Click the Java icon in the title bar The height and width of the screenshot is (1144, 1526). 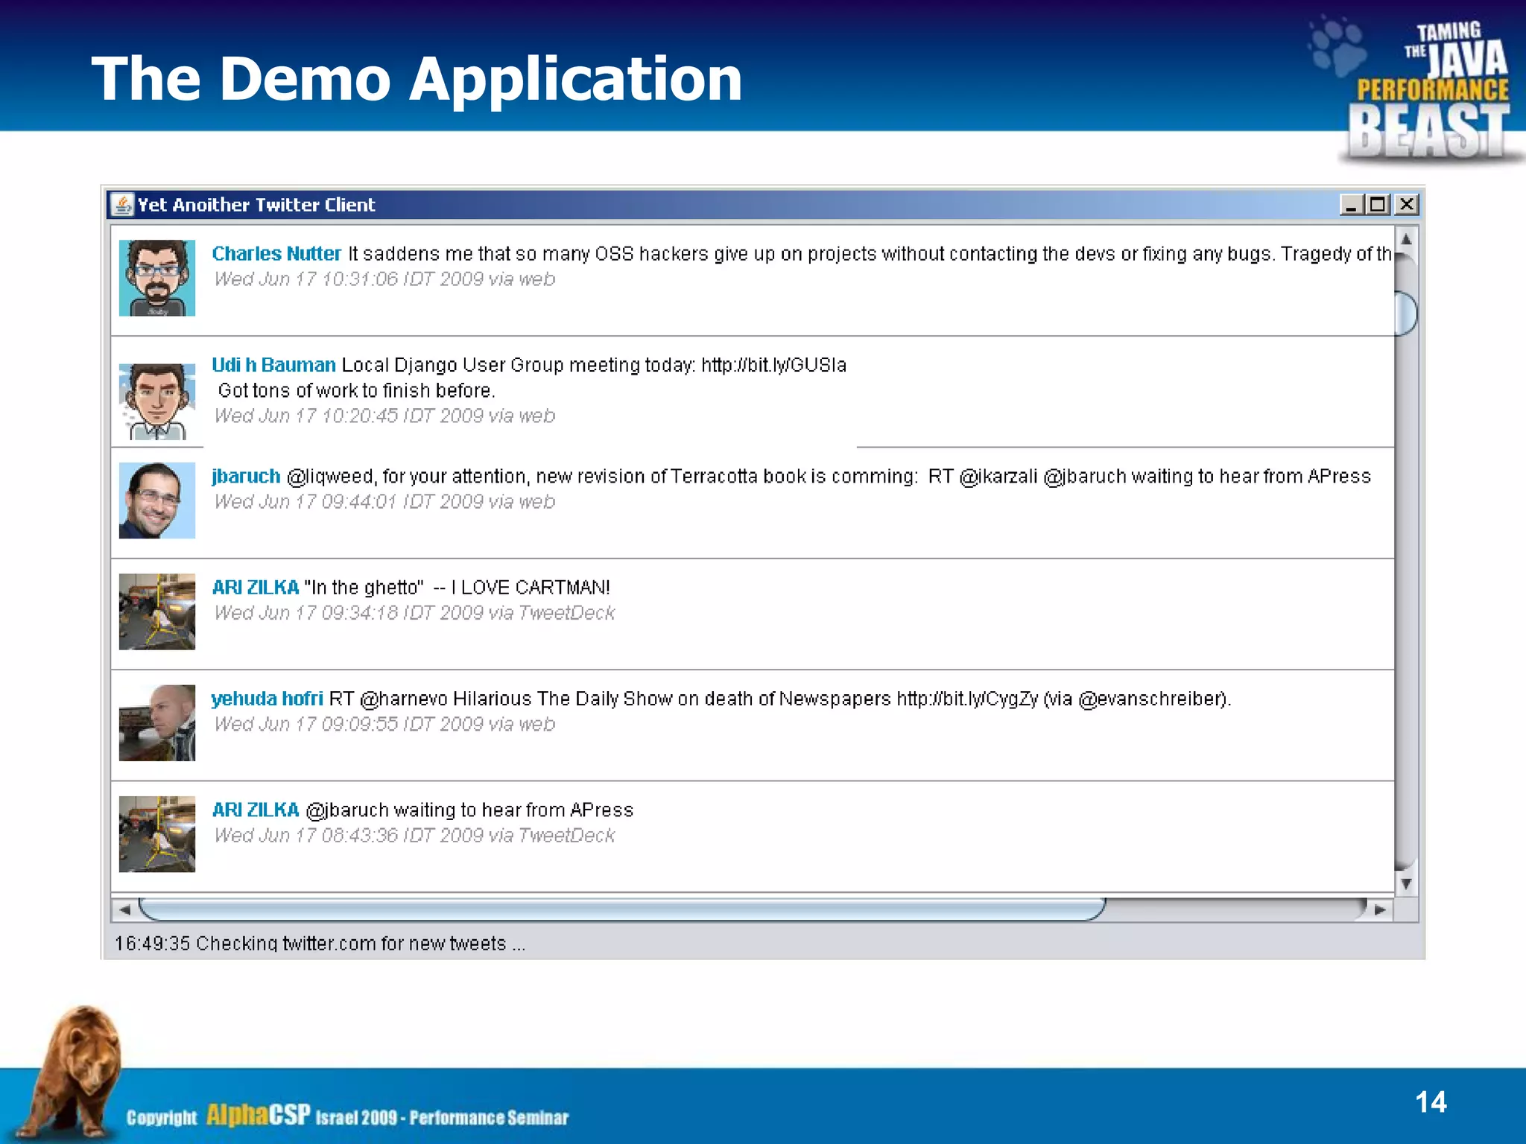(x=121, y=205)
